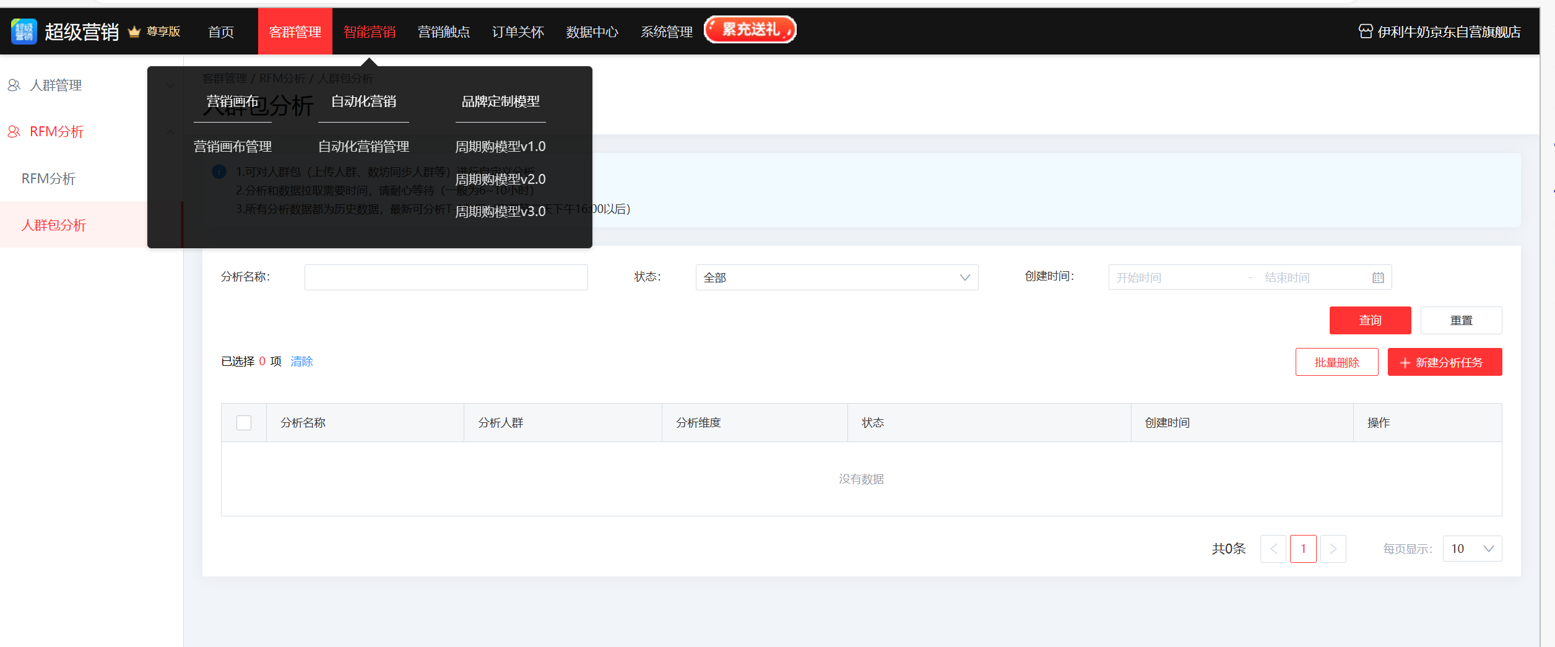Click the shop icon beside 伊利牛奶京东自营旗舰店
The height and width of the screenshot is (647, 1555).
pos(1366,31)
